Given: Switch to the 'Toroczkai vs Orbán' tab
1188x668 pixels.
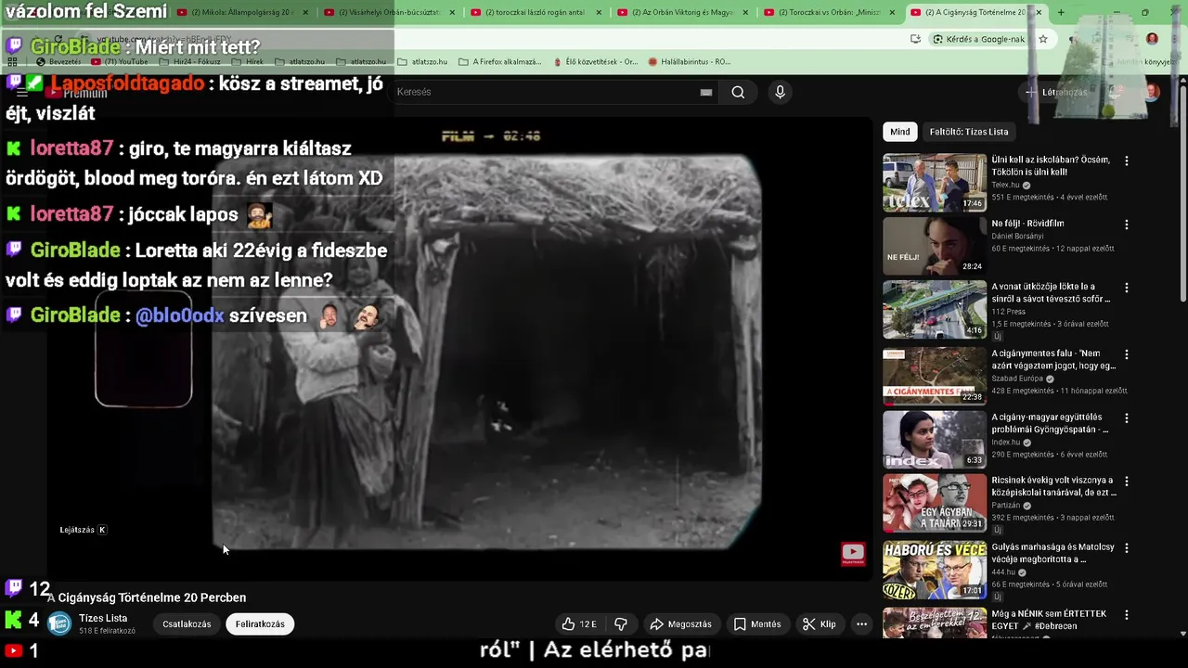Looking at the screenshot, I should [830, 12].
